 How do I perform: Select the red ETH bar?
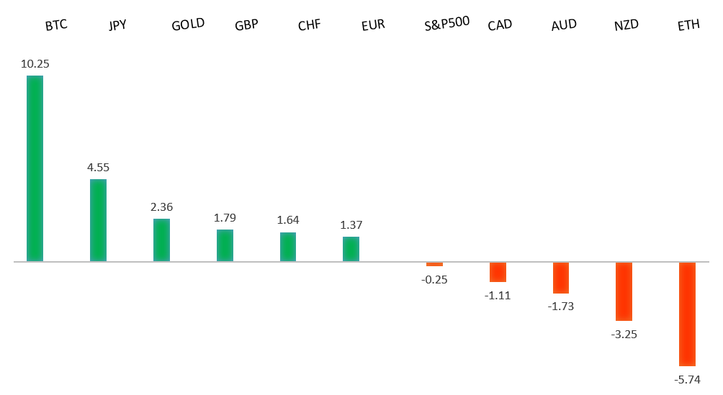coord(687,314)
